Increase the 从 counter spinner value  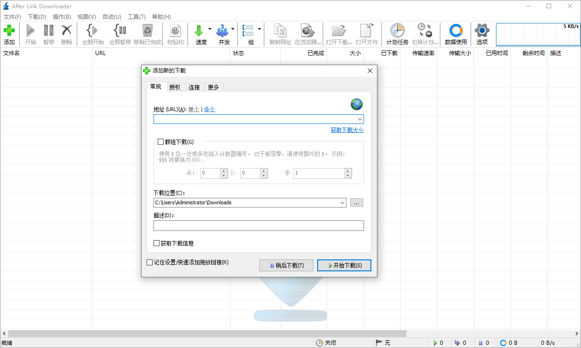(224, 171)
